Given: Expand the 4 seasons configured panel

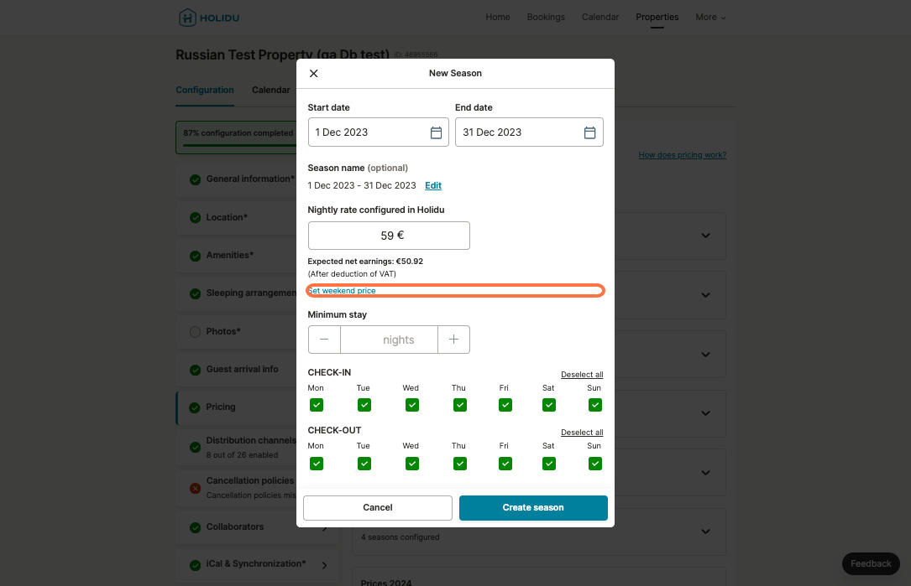Looking at the screenshot, I should click(x=705, y=532).
